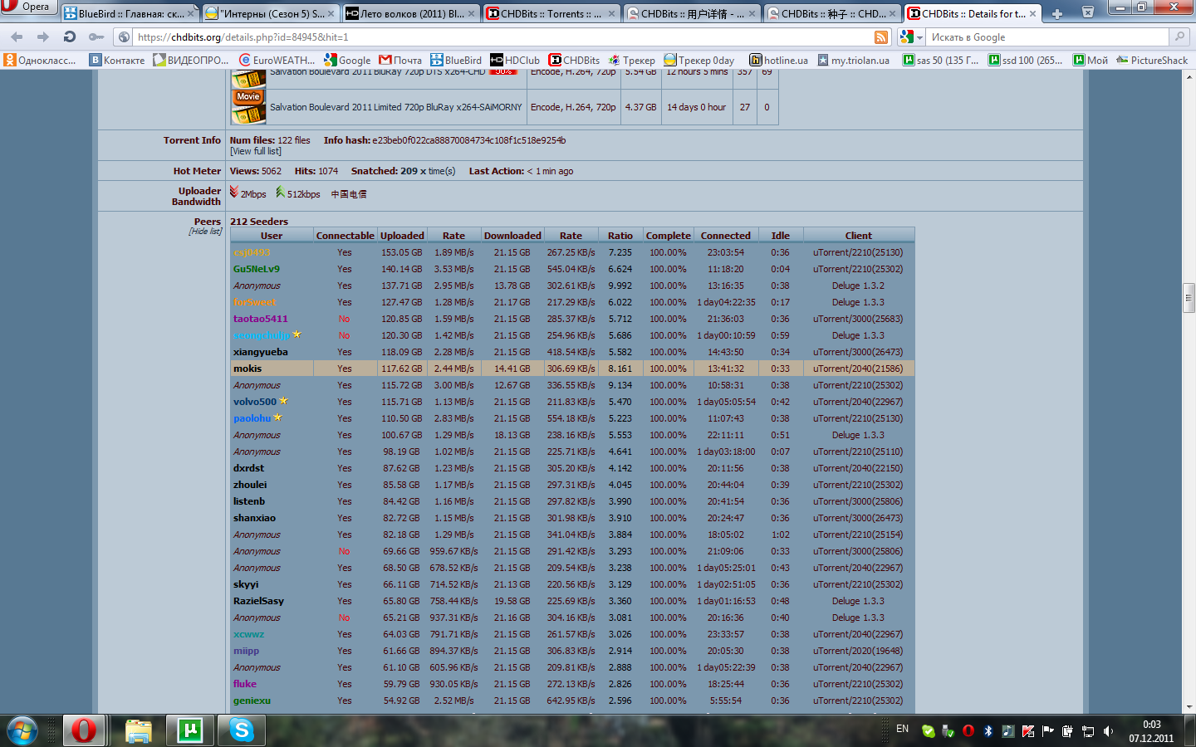Open a new tab with plus button
The height and width of the screenshot is (747, 1196).
[1057, 13]
